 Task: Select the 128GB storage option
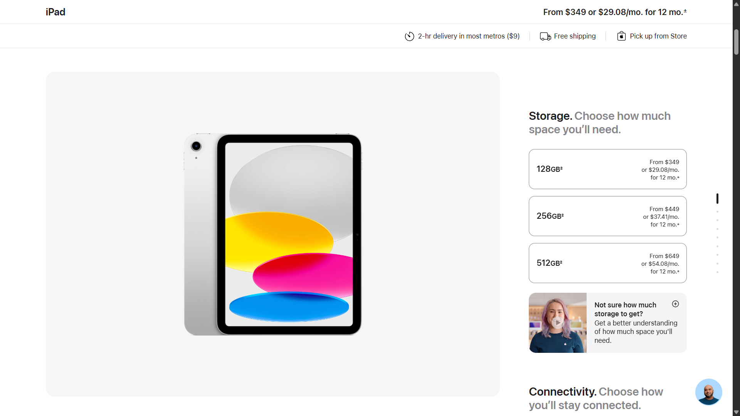(607, 169)
